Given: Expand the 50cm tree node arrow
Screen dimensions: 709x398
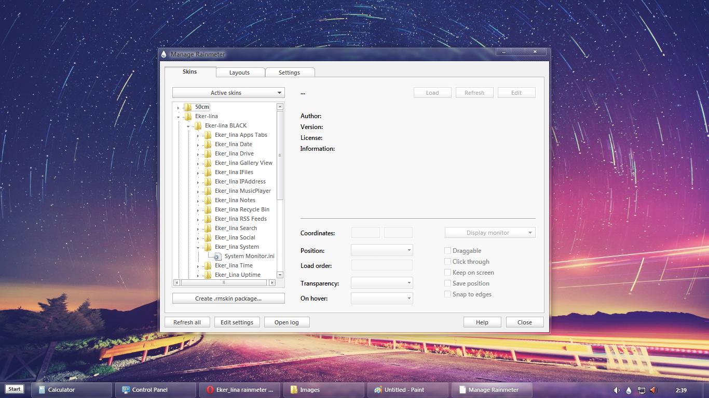Looking at the screenshot, I should (x=178, y=108).
